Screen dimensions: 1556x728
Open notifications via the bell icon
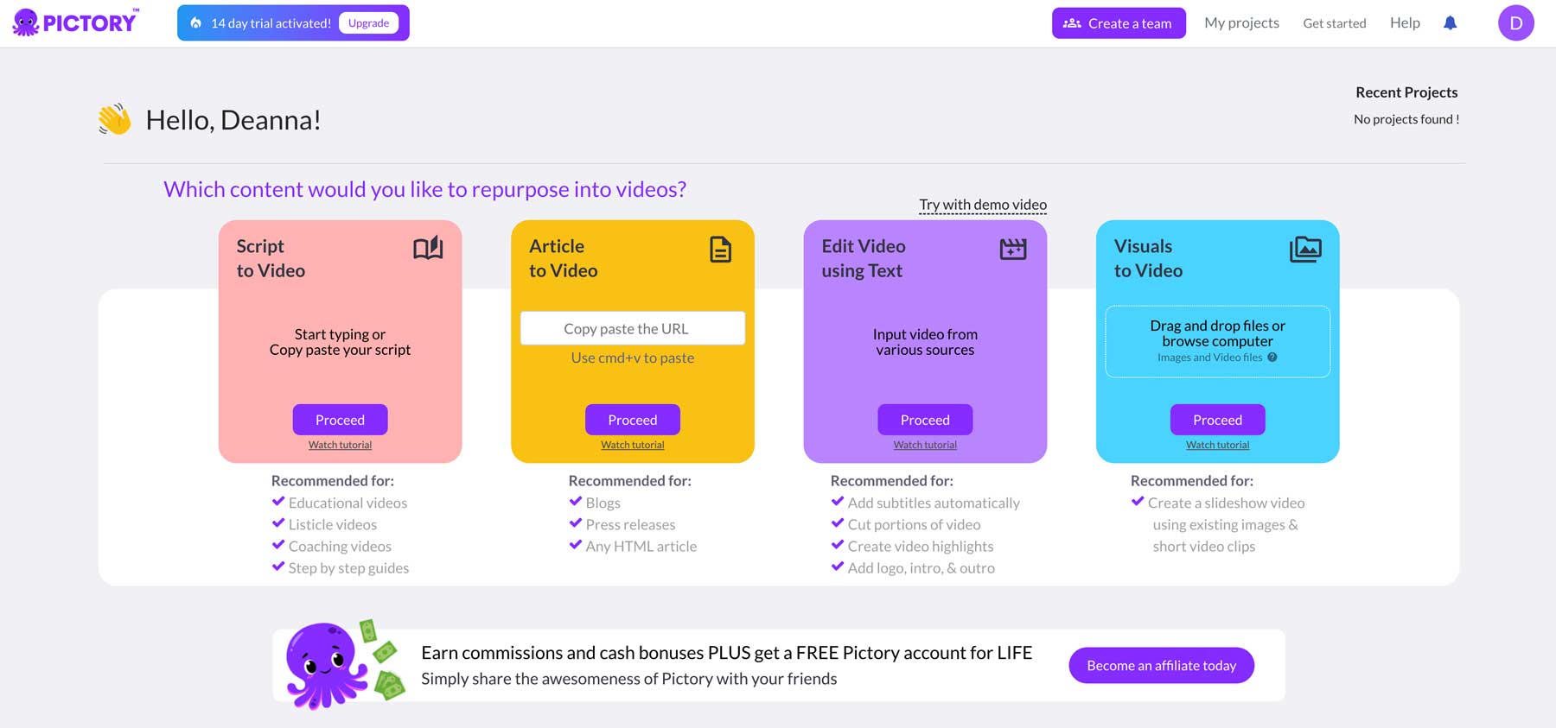(1450, 22)
